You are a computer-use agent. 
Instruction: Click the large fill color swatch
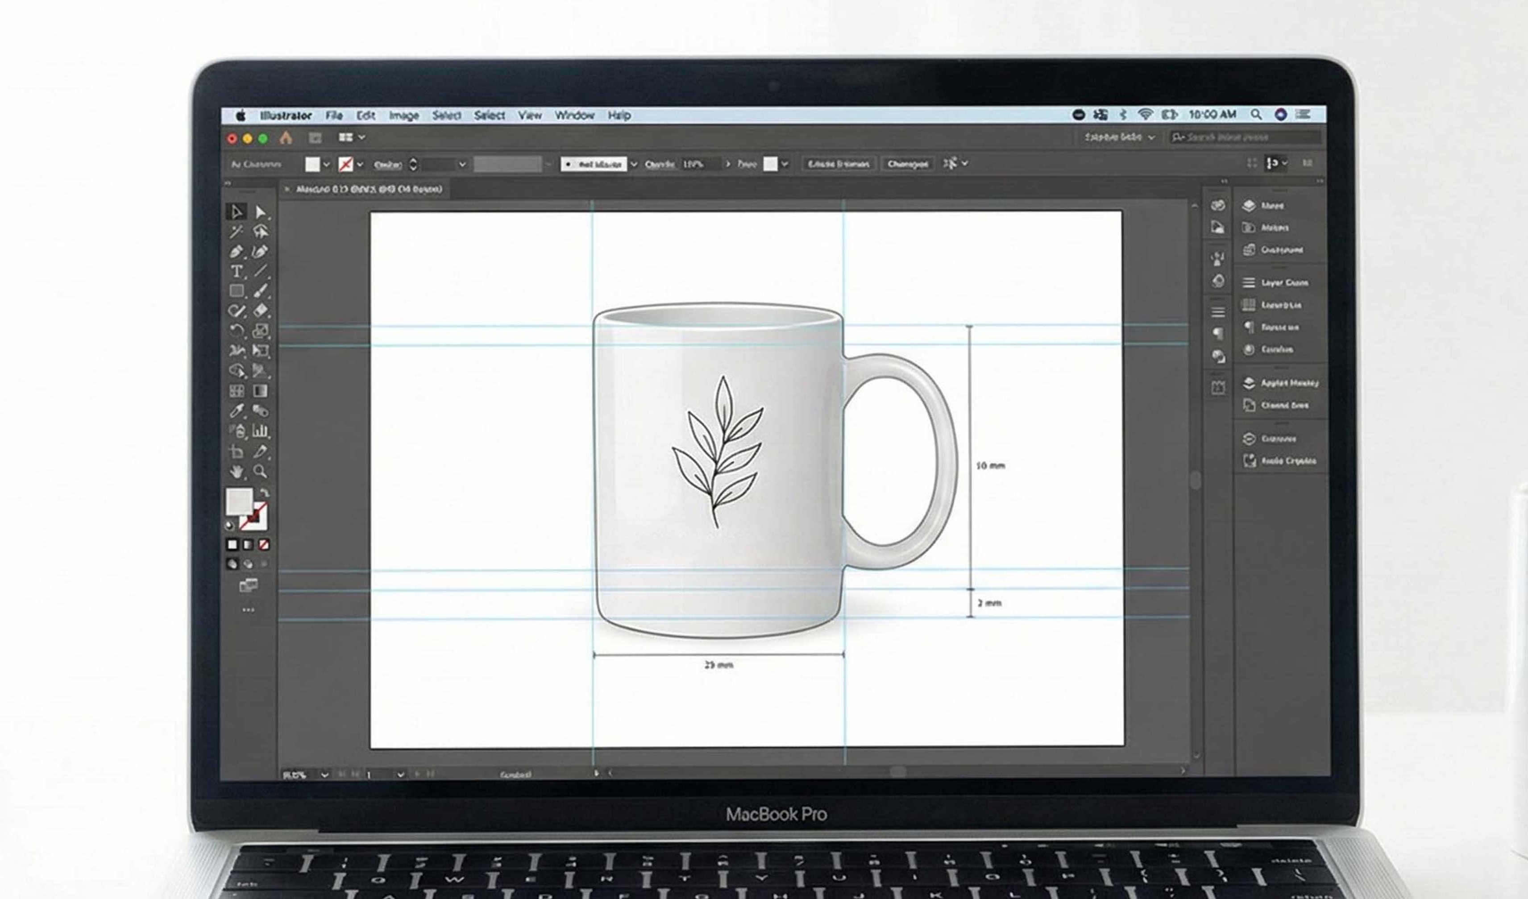click(239, 501)
